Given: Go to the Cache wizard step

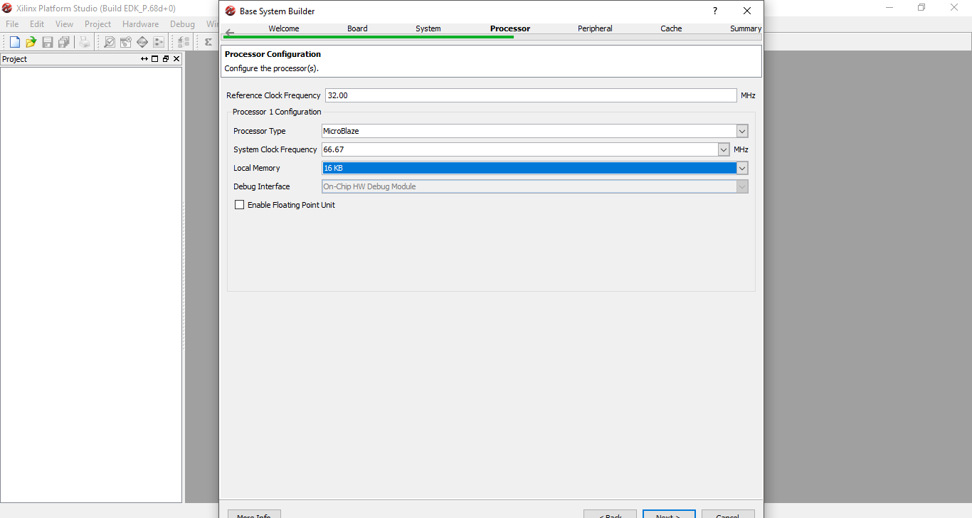Looking at the screenshot, I should (671, 28).
